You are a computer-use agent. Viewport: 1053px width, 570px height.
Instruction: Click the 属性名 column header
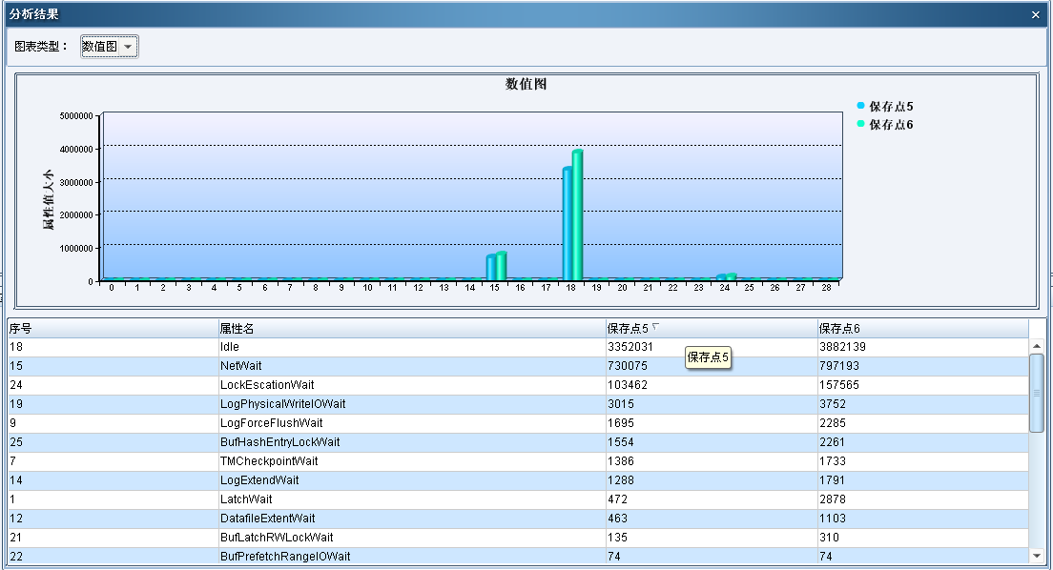[410, 328]
